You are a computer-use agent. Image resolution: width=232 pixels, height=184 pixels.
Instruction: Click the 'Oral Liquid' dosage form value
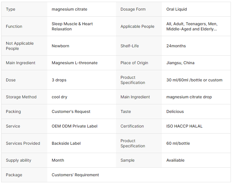[176, 9]
